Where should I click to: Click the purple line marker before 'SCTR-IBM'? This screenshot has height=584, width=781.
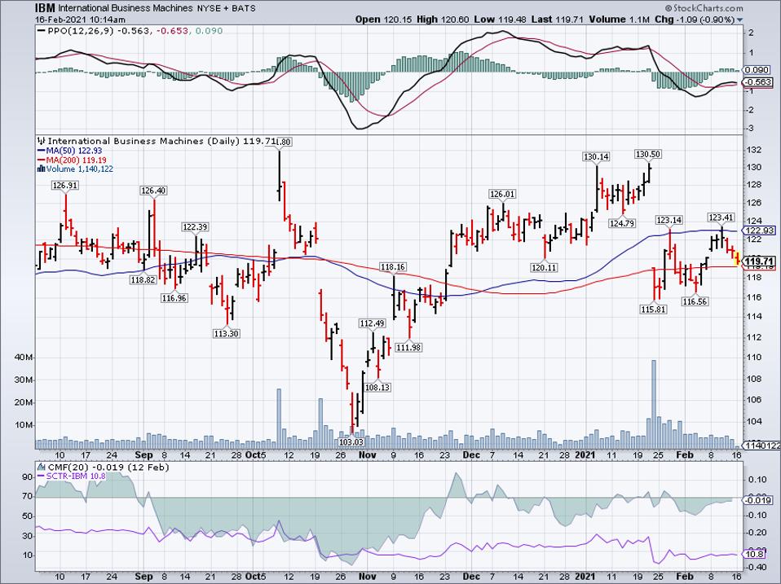click(42, 476)
